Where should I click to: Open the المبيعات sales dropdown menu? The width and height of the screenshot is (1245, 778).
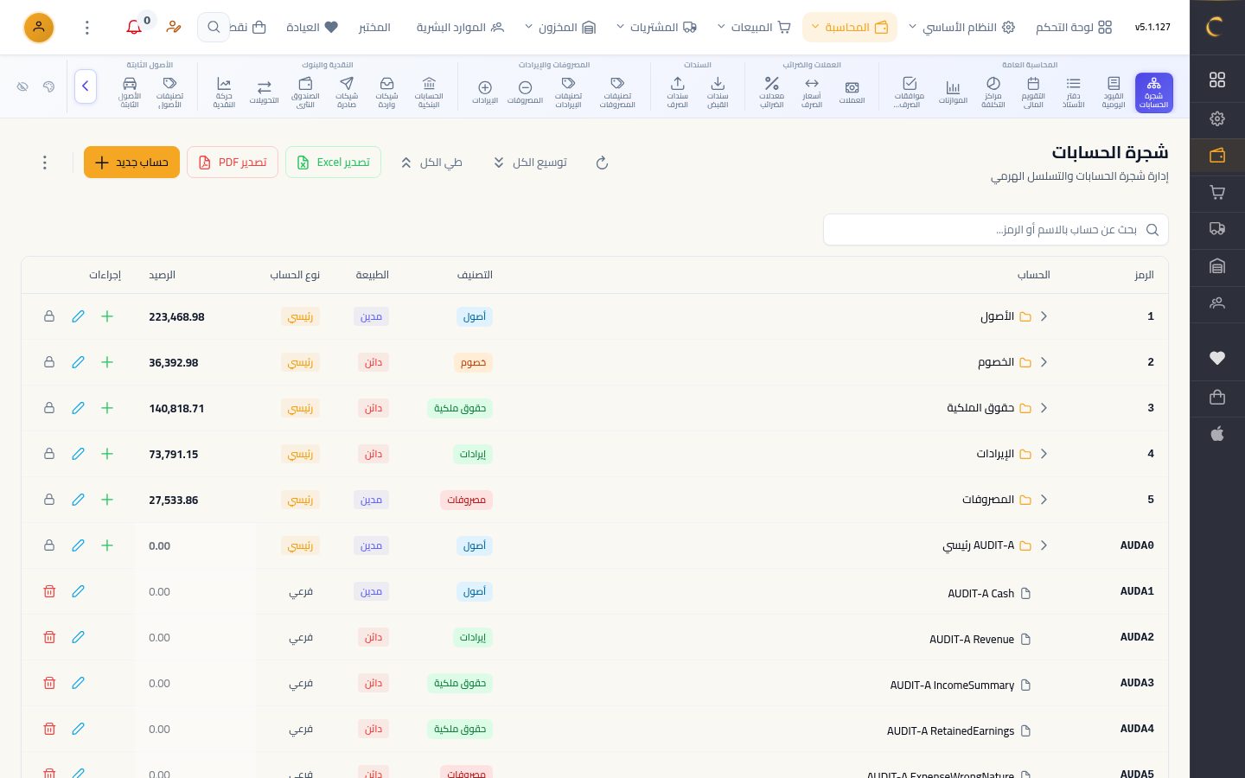754,28
